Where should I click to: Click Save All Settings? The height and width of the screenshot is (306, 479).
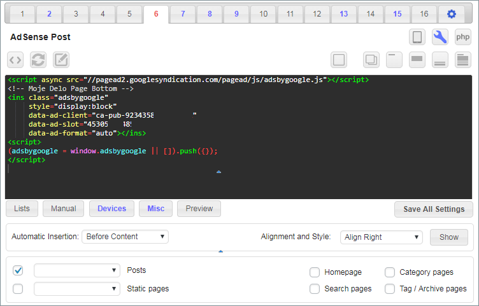(434, 209)
